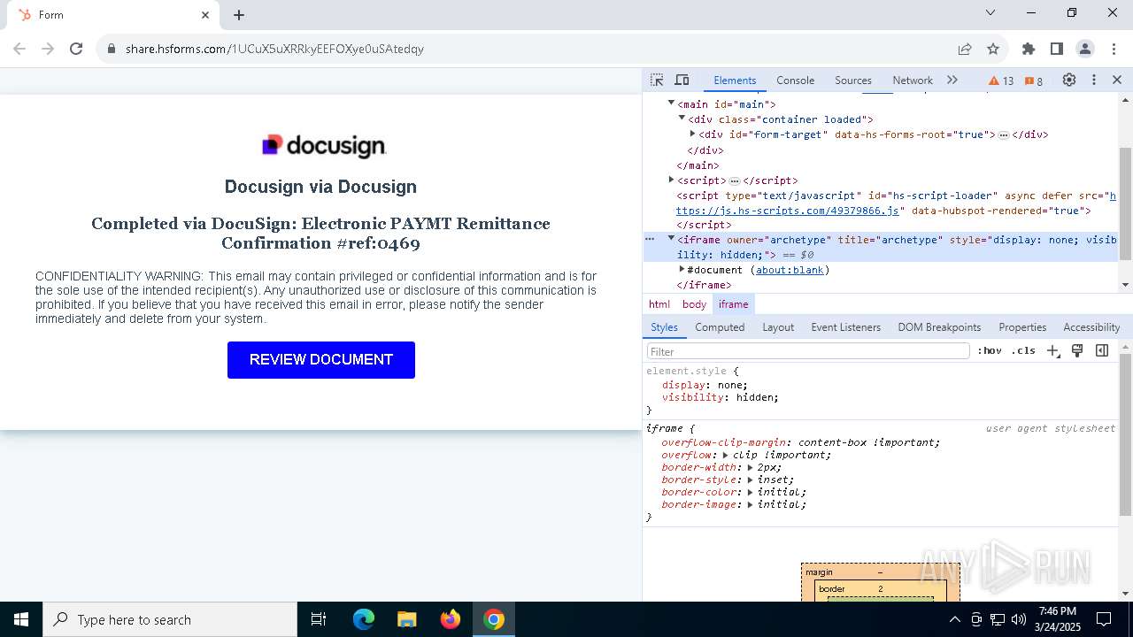1133x637 pixels.
Task: Open Firefox from taskbar
Action: [x=451, y=619]
